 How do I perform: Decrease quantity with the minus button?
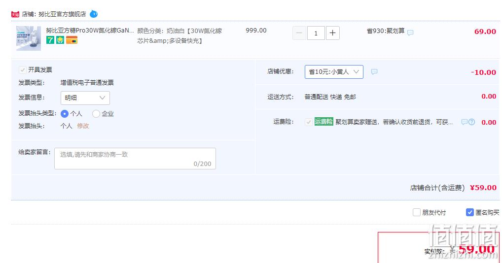click(x=299, y=33)
